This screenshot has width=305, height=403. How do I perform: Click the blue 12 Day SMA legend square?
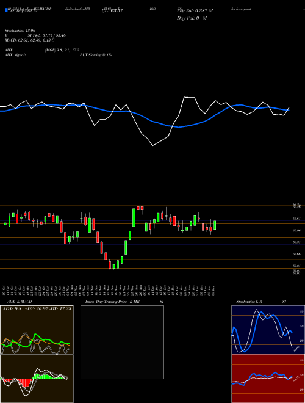click(6, 10)
